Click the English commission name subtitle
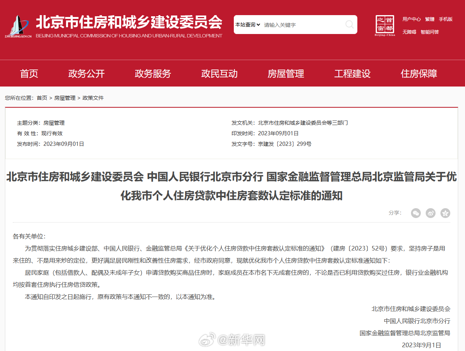The height and width of the screenshot is (351, 465). [x=129, y=36]
